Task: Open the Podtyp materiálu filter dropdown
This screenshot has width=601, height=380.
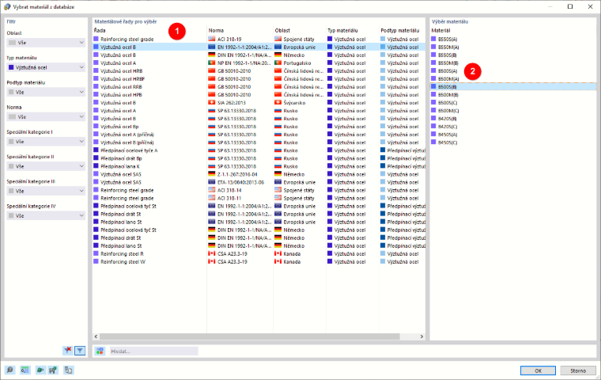Action: coord(46,92)
